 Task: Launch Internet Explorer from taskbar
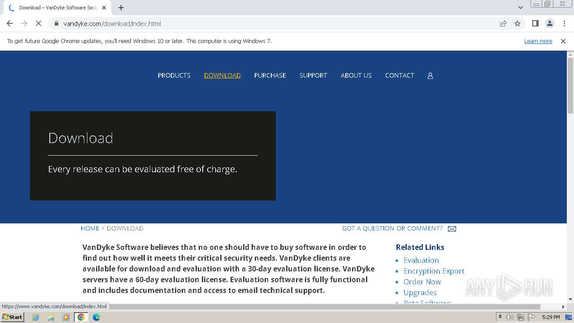click(x=35, y=317)
